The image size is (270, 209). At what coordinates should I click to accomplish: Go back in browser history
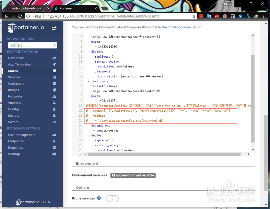click(x=6, y=16)
